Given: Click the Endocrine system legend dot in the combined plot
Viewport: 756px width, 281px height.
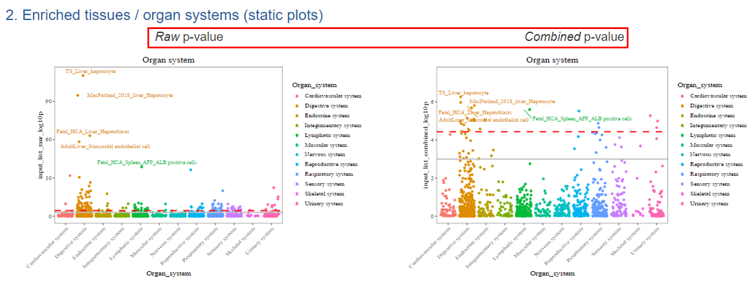Looking at the screenshot, I should tap(681, 115).
